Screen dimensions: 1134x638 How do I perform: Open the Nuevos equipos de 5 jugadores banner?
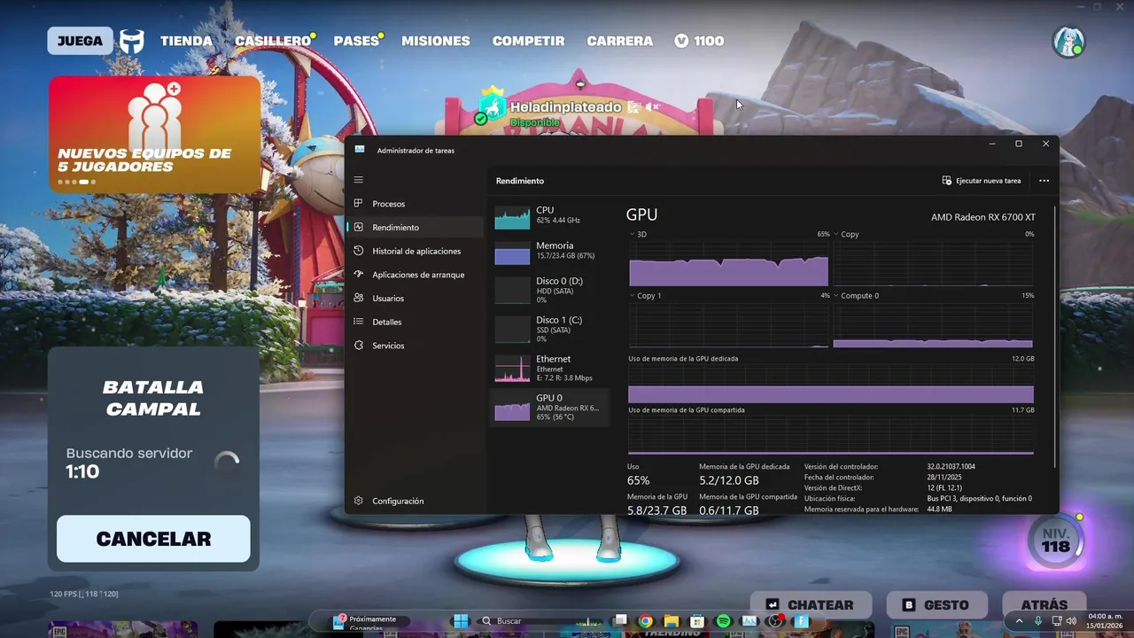(x=155, y=135)
